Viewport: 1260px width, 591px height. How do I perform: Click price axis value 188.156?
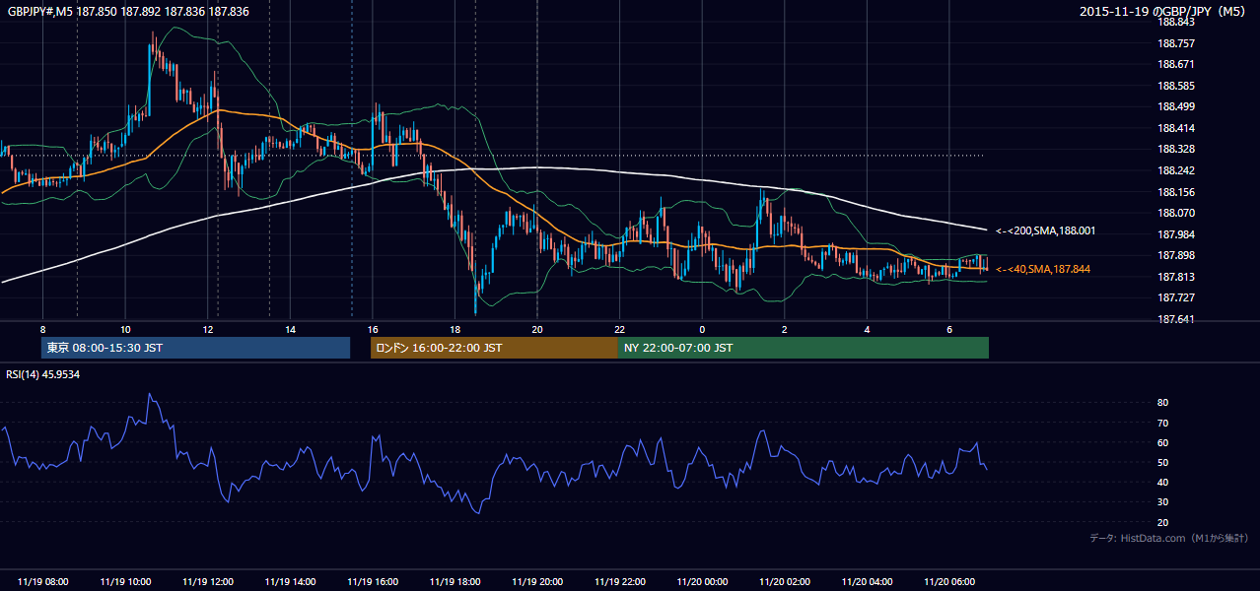1175,192
